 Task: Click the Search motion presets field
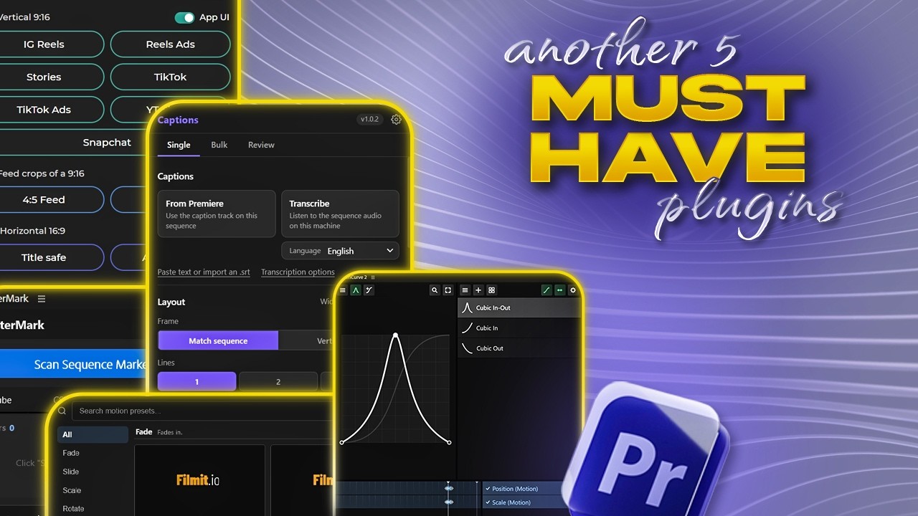[204, 411]
